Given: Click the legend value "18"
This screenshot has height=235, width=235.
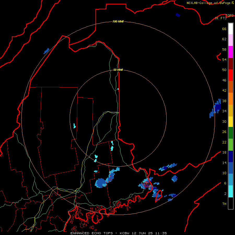Looking at the screenshot, I should (x=224, y=152).
